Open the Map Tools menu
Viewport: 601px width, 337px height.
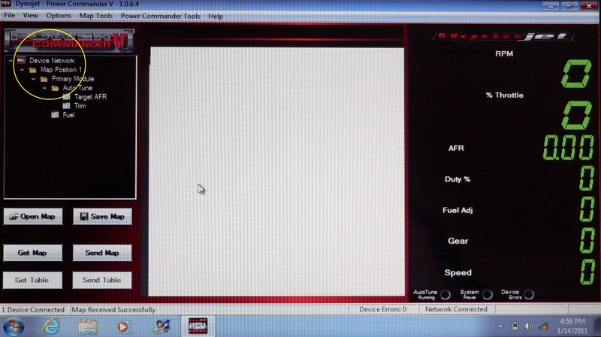click(96, 16)
